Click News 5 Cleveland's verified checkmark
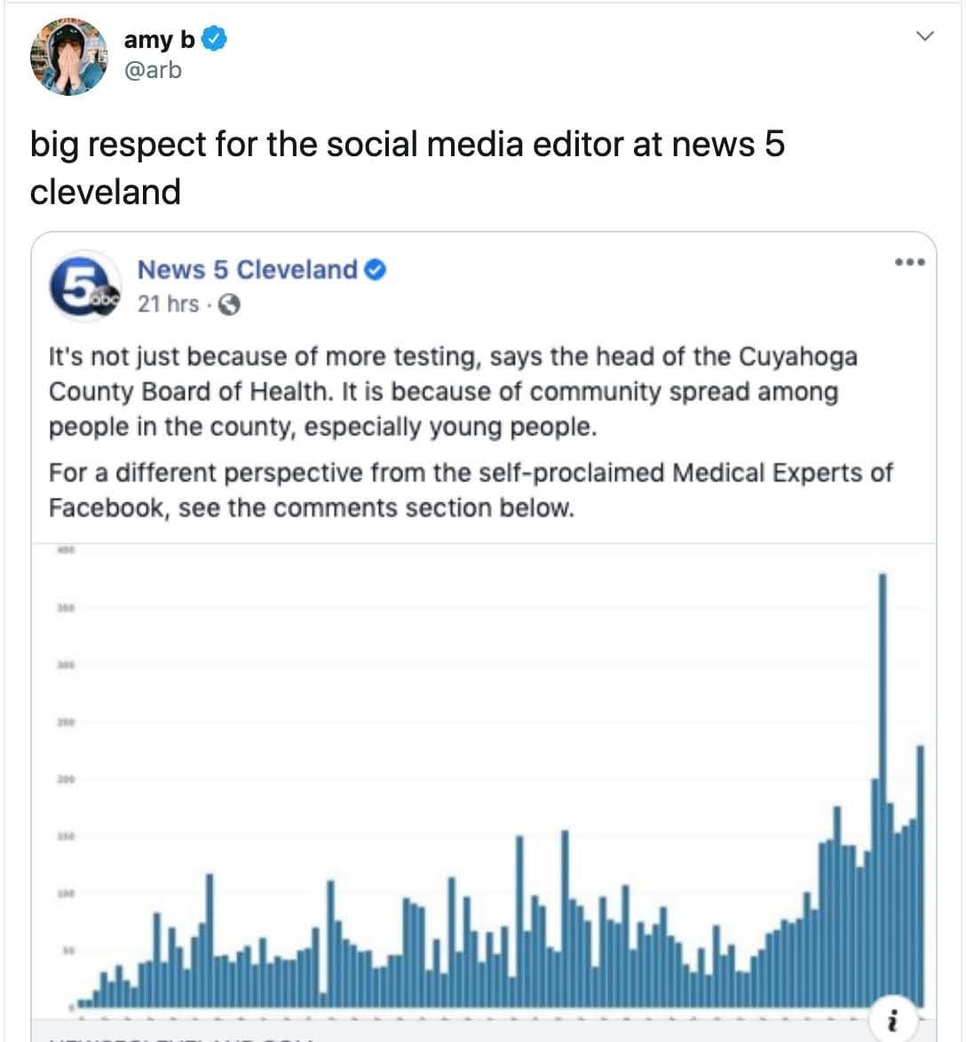Viewport: 966px width, 1042px height. coord(376,270)
